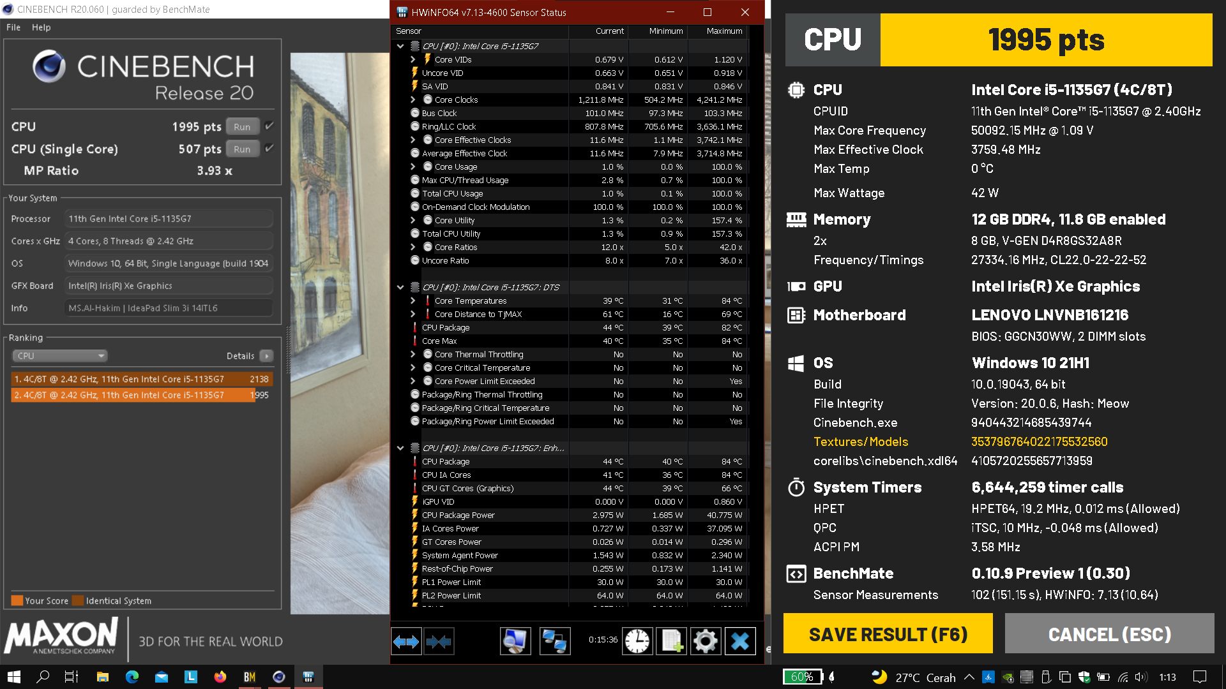Click the Uncore Ratio sensor row
This screenshot has height=689, width=1226.
point(568,260)
